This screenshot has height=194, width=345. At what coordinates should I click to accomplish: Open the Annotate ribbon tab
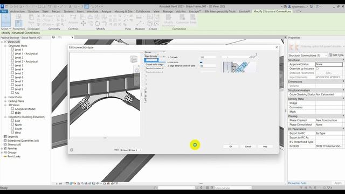point(92,11)
